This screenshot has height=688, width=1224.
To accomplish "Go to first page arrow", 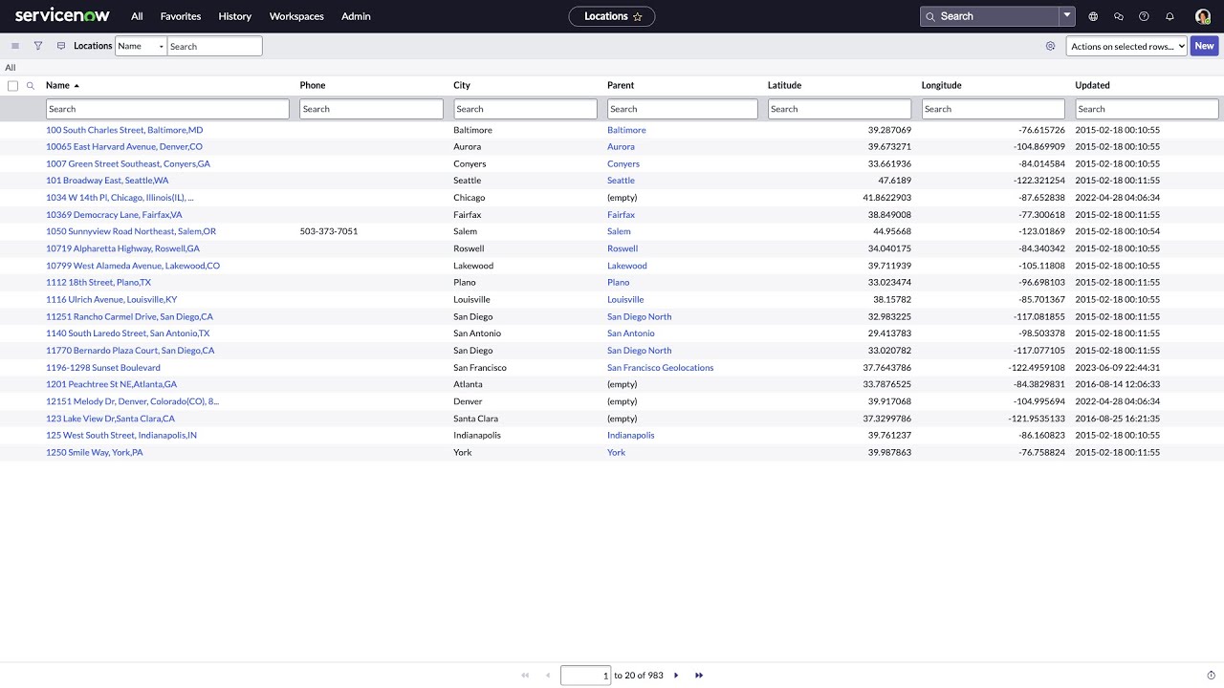I will [525, 676].
